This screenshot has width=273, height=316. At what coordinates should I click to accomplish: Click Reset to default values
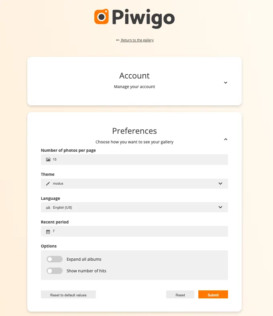pyautogui.click(x=68, y=295)
